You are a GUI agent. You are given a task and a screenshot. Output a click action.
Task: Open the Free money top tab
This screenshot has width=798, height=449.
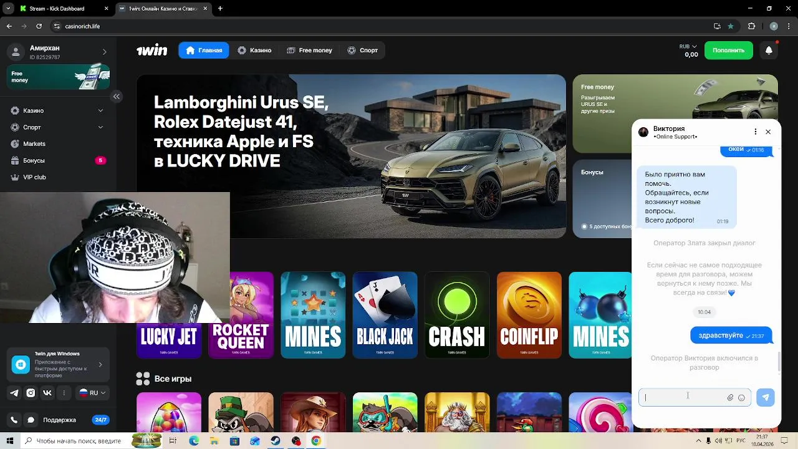(x=309, y=51)
